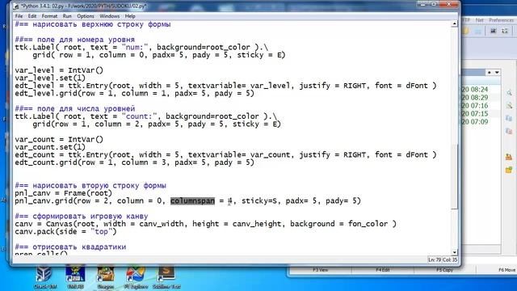
Task: Open the Sublime Text desktop shortcut
Action: pyautogui.click(x=166, y=277)
